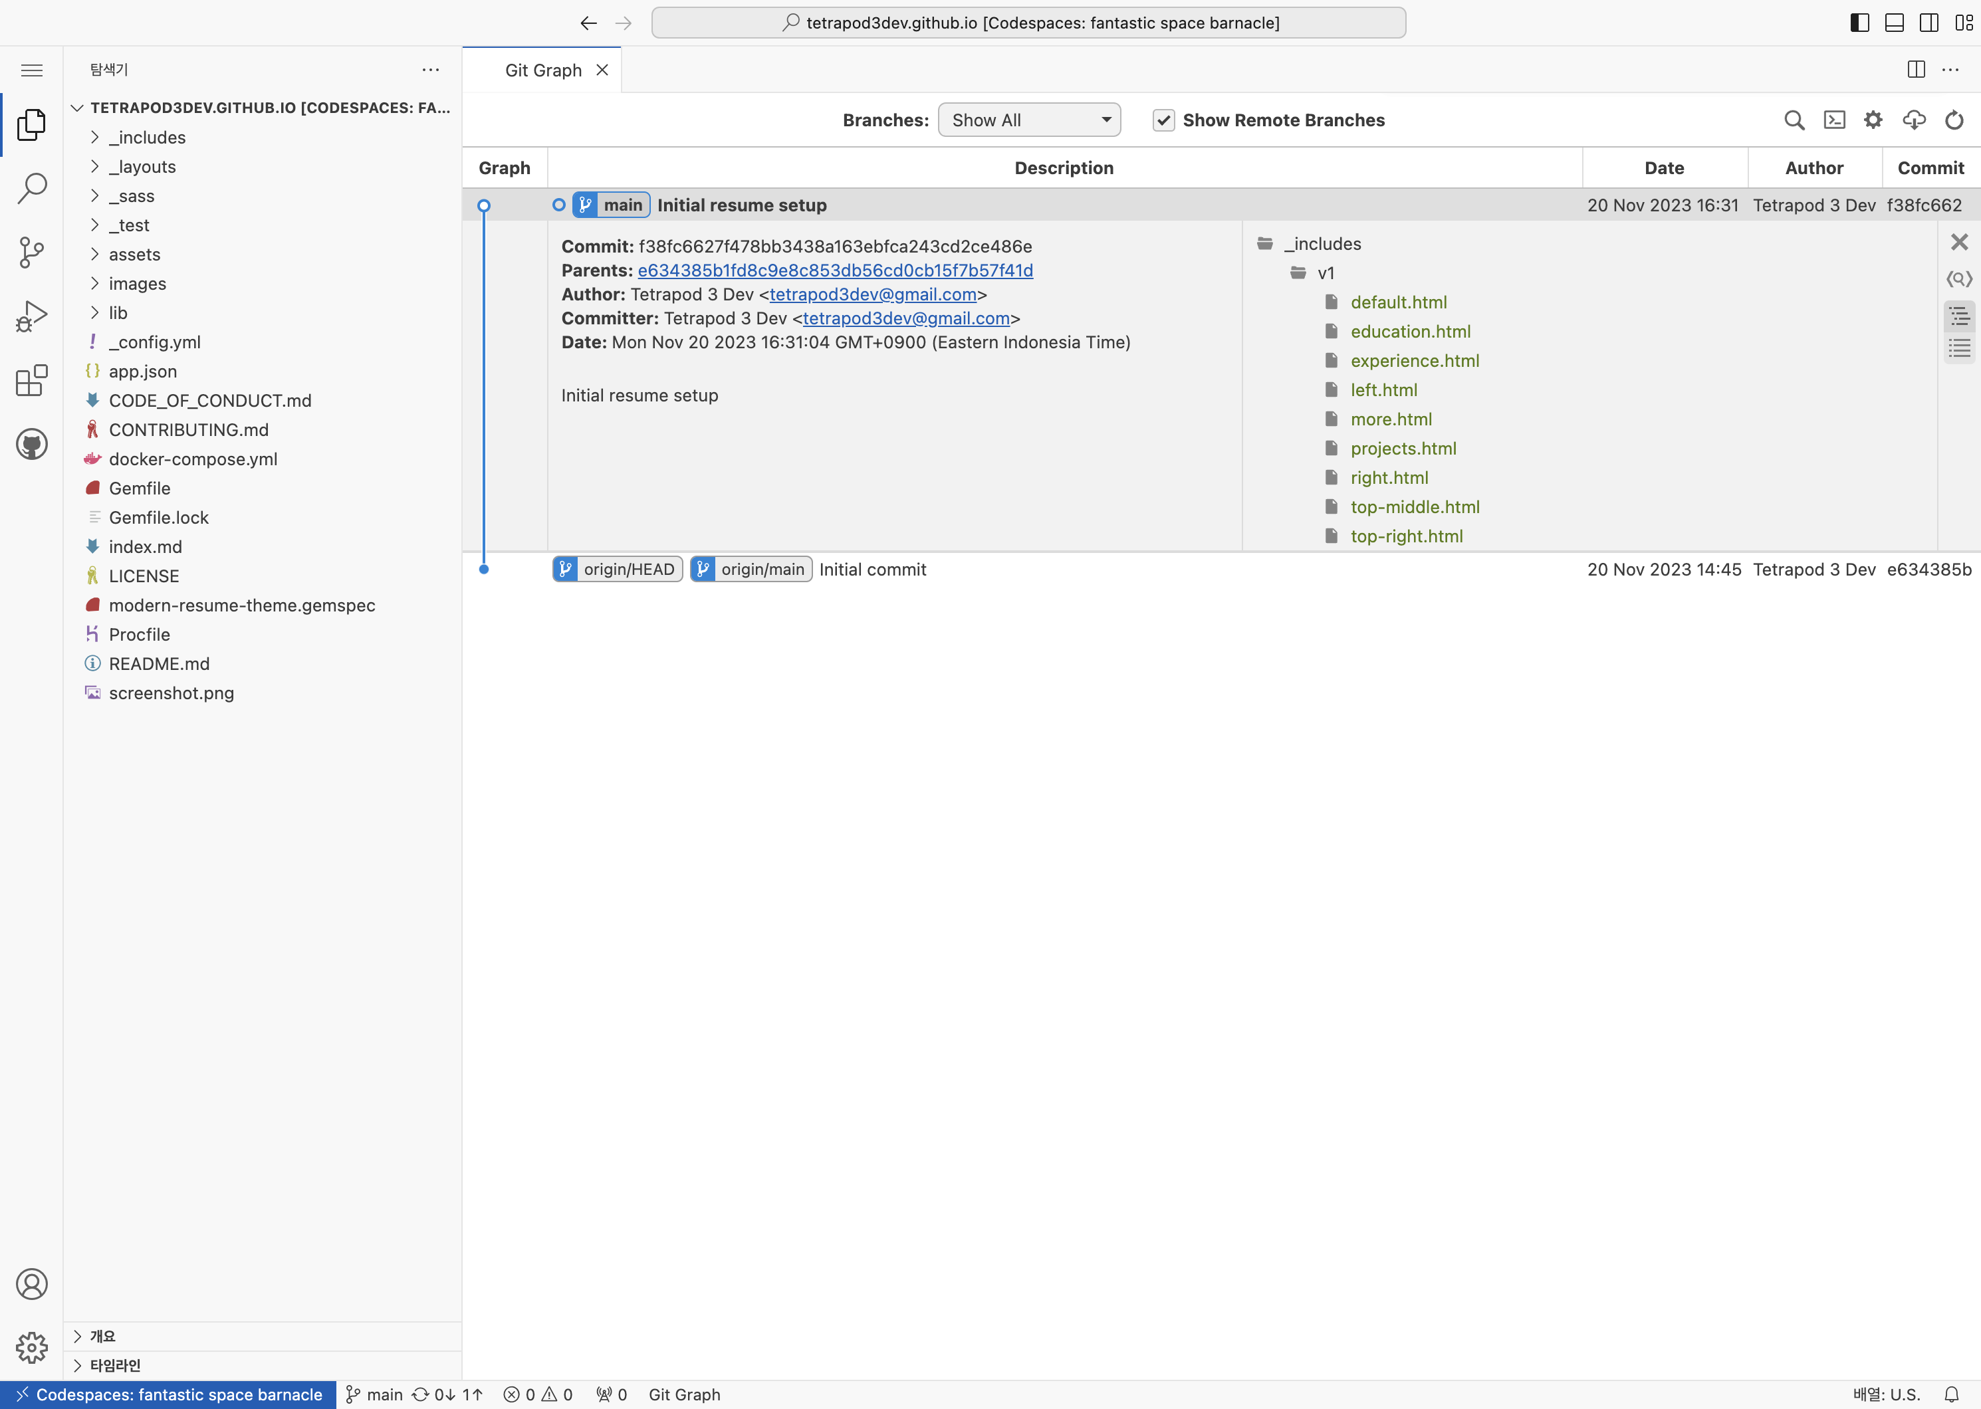Click the notifications bell in status bar
The width and height of the screenshot is (1981, 1409).
1952,1395
